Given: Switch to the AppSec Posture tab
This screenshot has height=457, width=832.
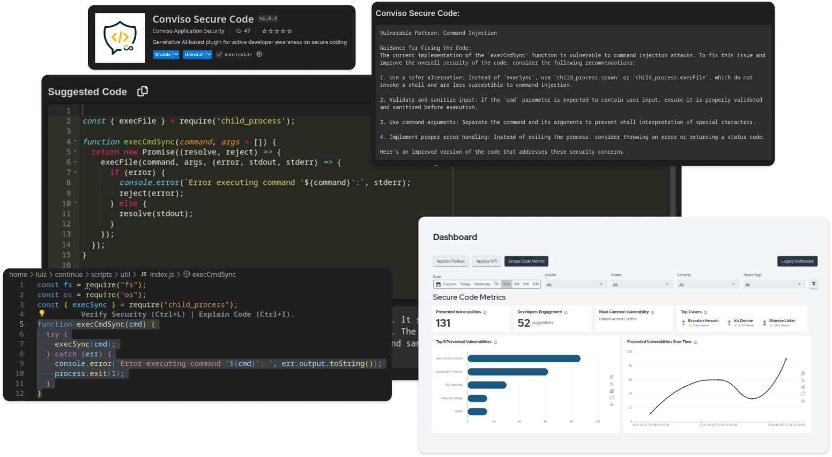Looking at the screenshot, I should click(x=451, y=261).
